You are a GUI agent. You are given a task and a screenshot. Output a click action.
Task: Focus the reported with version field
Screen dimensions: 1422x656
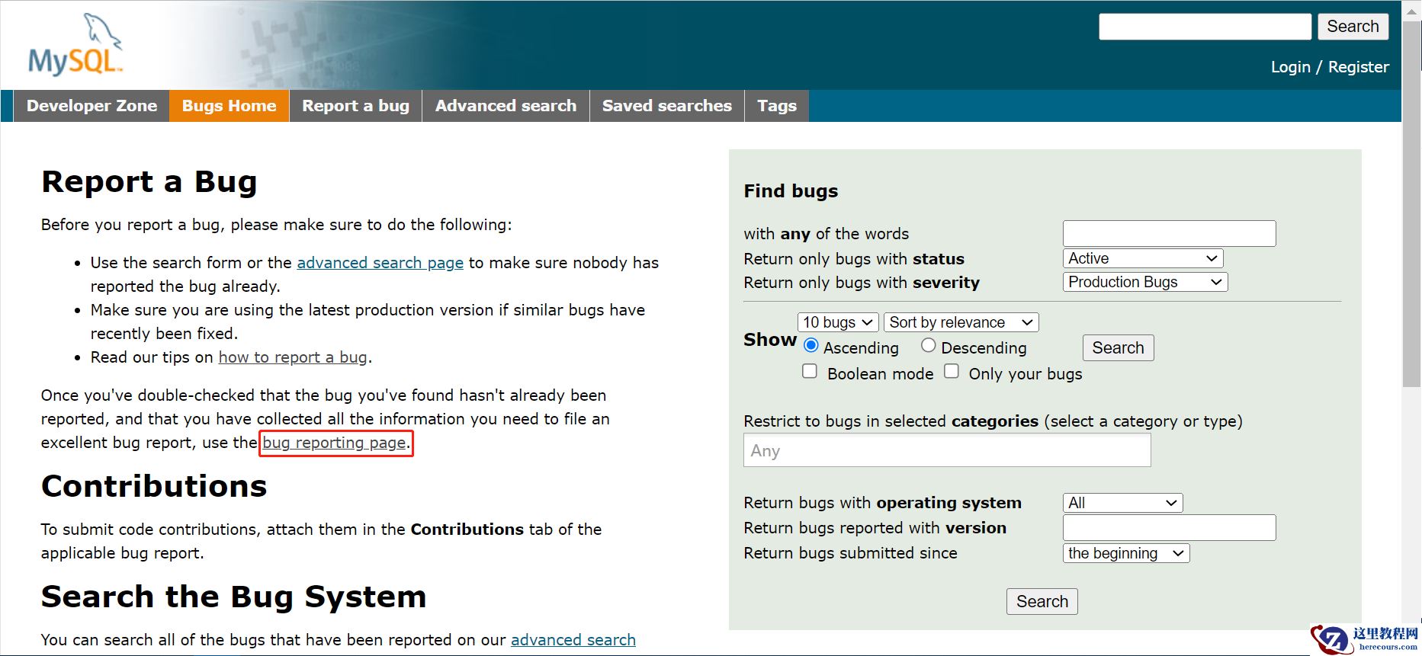point(1169,528)
